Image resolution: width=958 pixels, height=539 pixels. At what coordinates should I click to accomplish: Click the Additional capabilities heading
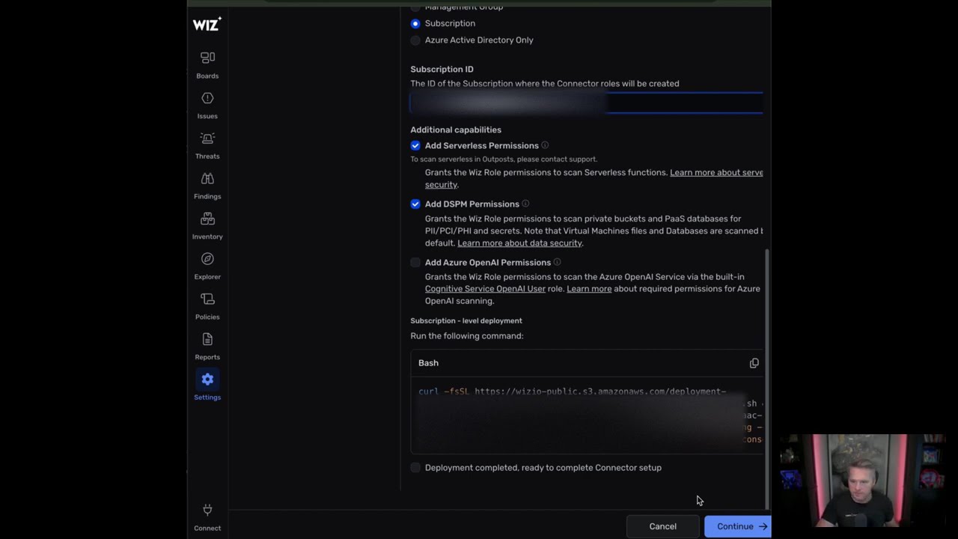click(456, 130)
